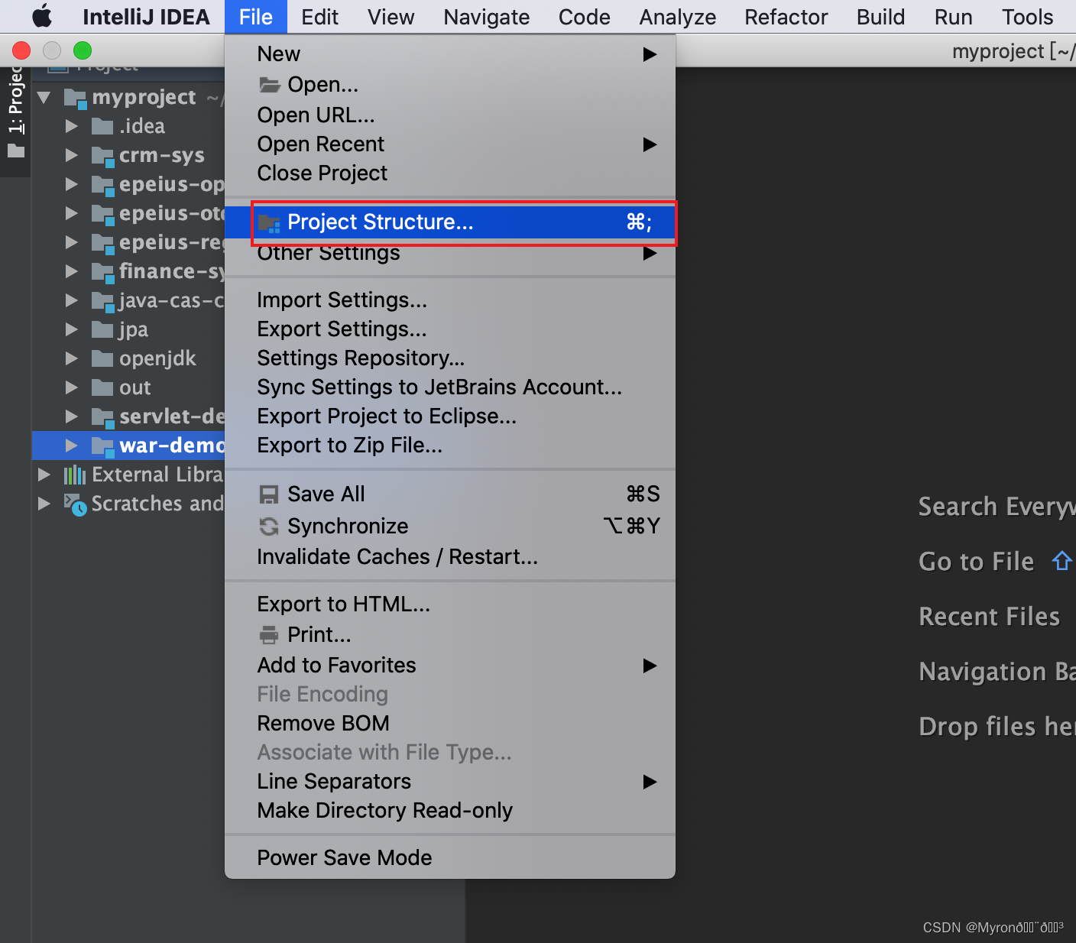Choose Export to Zip File...
Viewport: 1076px width, 943px height.
[450, 446]
